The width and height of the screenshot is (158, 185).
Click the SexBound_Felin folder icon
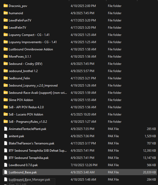click(5, 78)
